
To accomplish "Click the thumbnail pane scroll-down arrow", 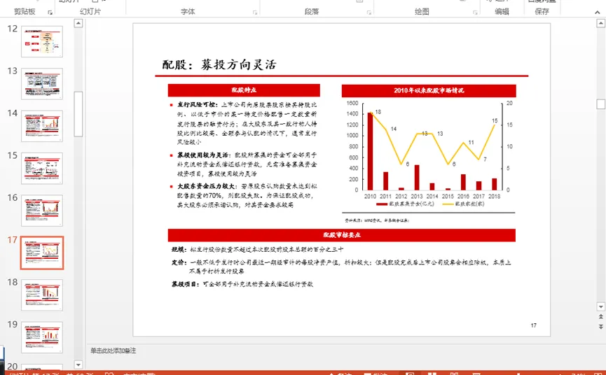I will click(78, 365).
